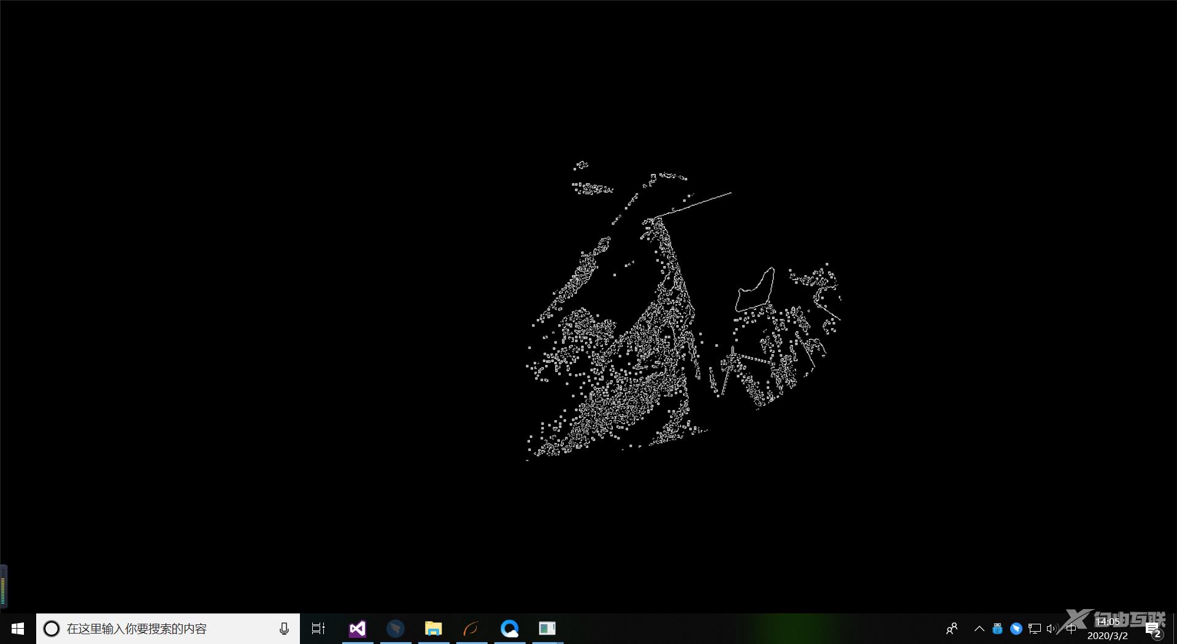Screen dimensions: 1177x644
Task: Open the dark bird app on the taskbar
Action: (396, 629)
